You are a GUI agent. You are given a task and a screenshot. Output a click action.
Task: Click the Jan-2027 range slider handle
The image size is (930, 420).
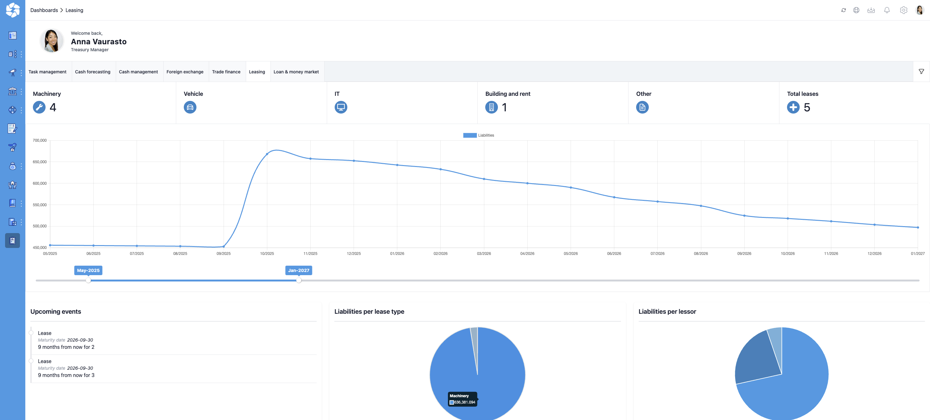point(299,280)
